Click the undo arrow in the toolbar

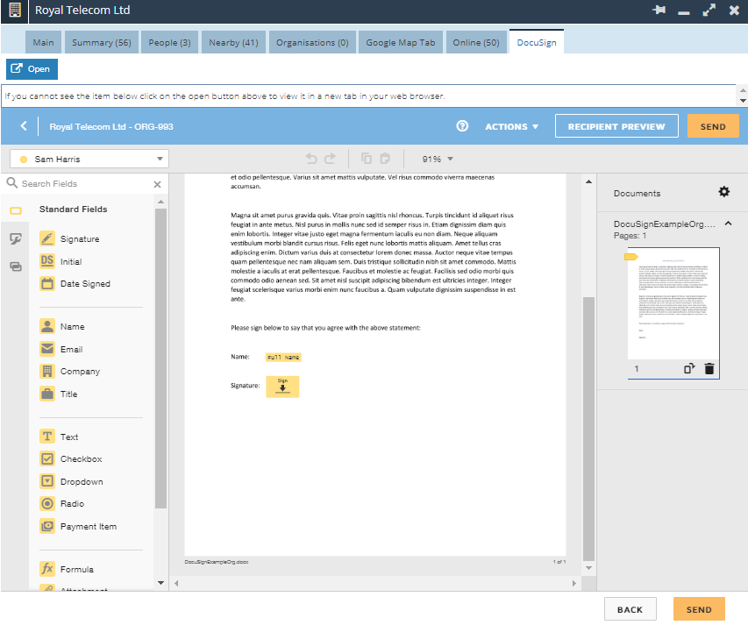pyautogui.click(x=311, y=159)
